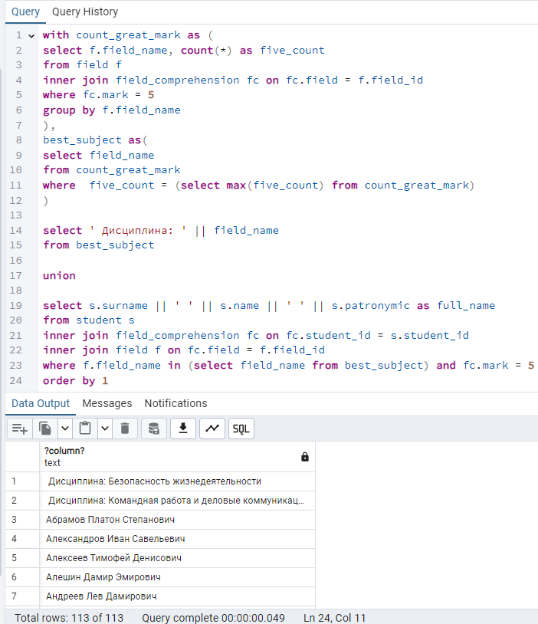Click 'Ln 24, Col 11' cursor position
538x624 pixels.
pos(335,618)
